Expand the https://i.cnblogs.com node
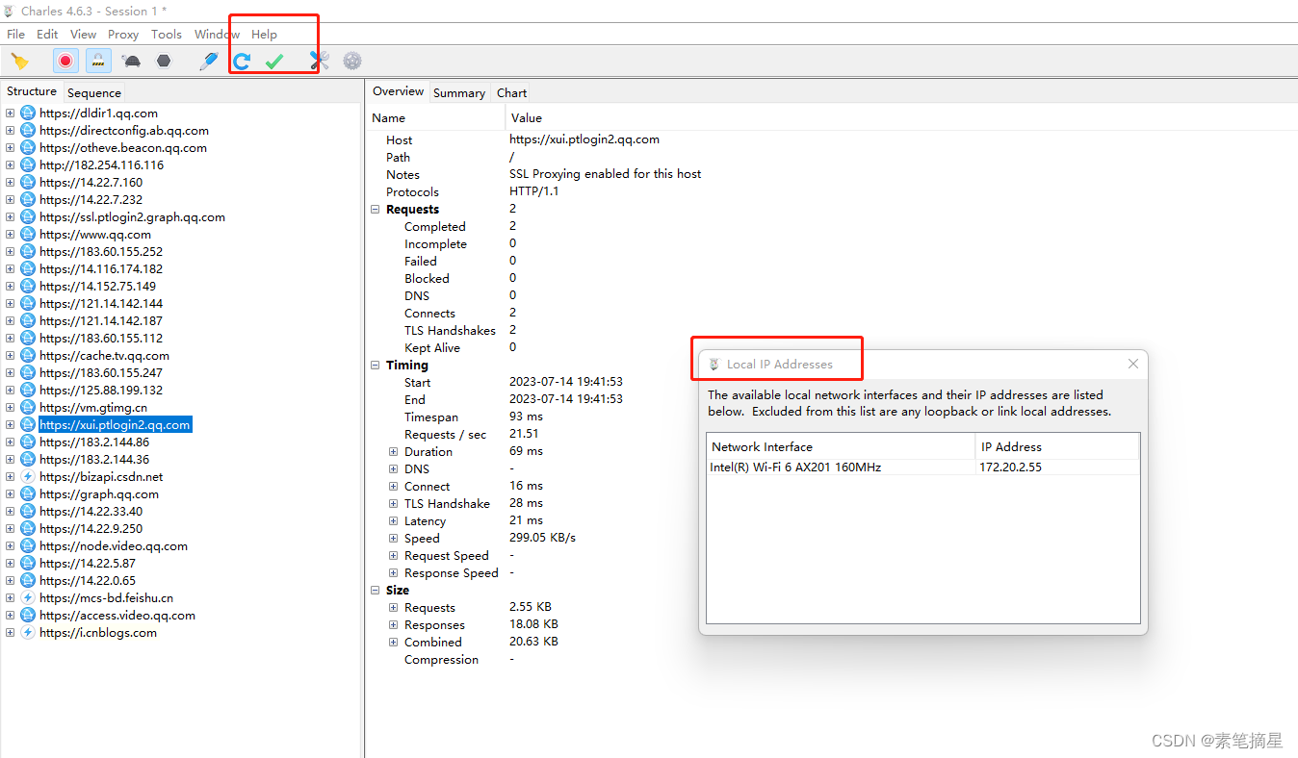The height and width of the screenshot is (758, 1298). (x=11, y=632)
